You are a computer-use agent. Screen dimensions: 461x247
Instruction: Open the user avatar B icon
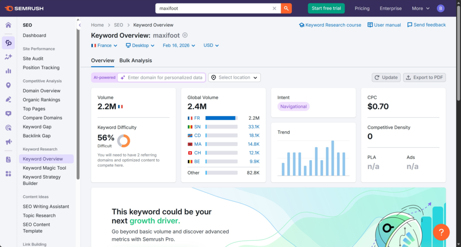[x=440, y=8]
